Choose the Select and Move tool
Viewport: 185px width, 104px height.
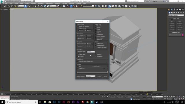pos(38,6)
